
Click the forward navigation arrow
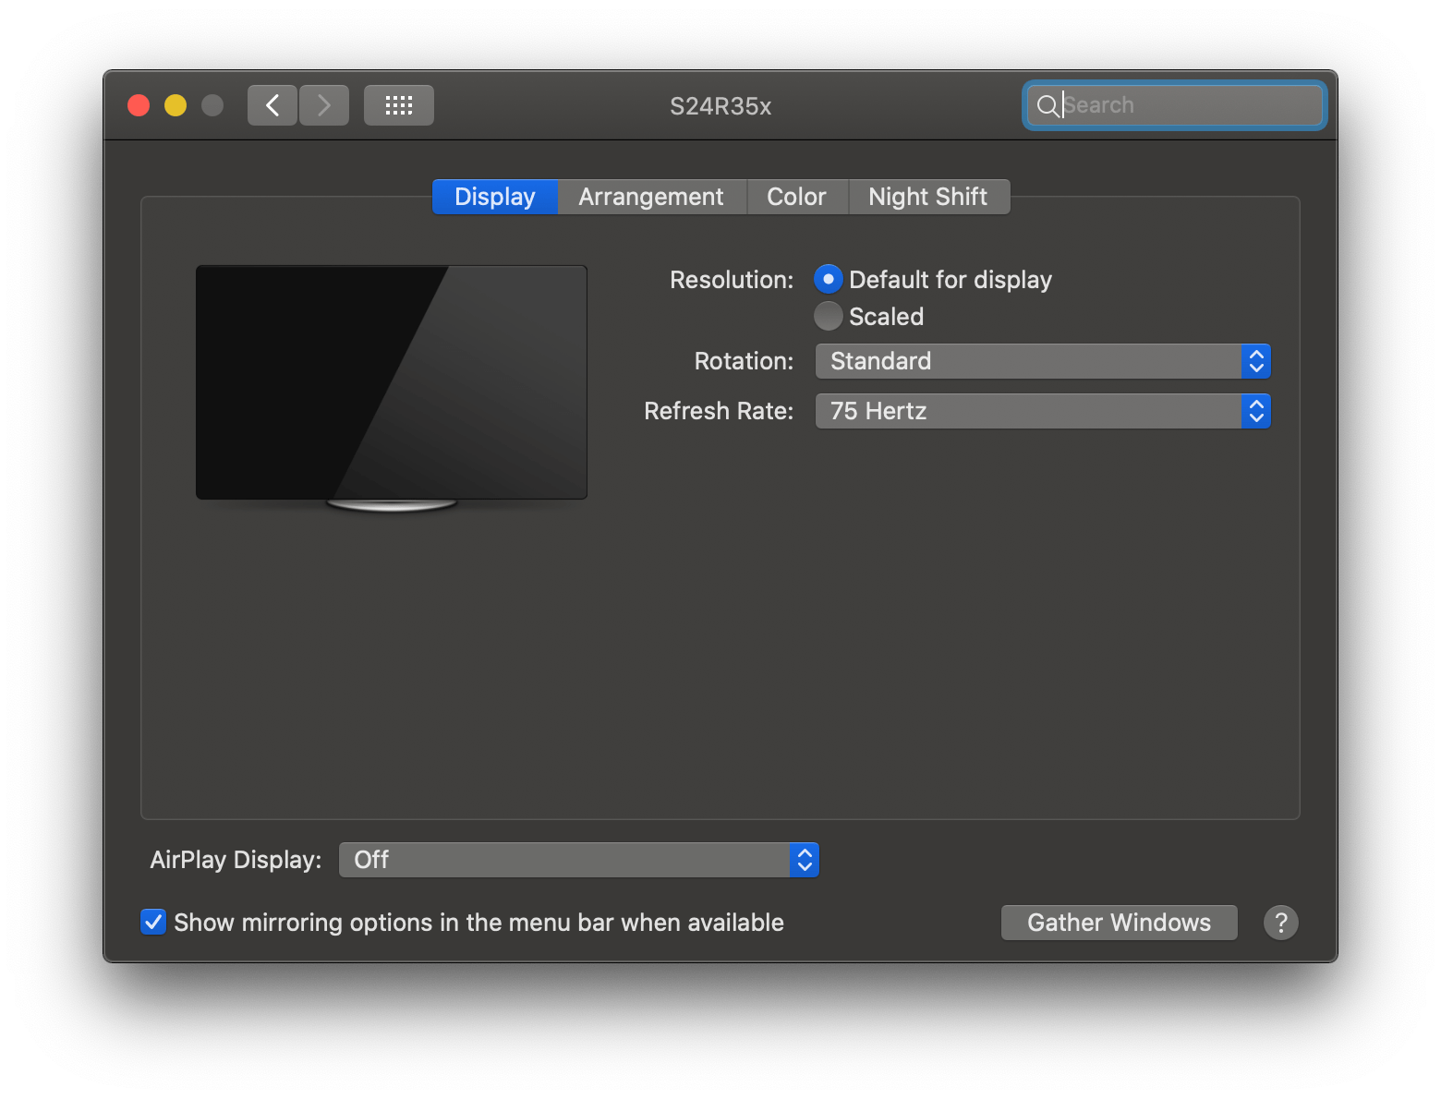[x=323, y=104]
